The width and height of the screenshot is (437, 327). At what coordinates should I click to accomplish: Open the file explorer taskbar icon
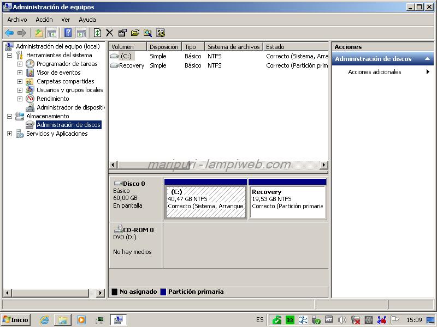63,320
